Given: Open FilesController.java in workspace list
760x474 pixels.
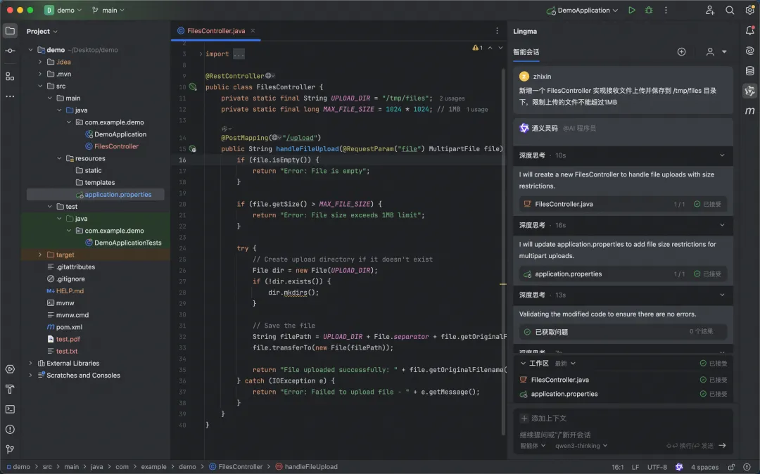Looking at the screenshot, I should pyautogui.click(x=560, y=380).
